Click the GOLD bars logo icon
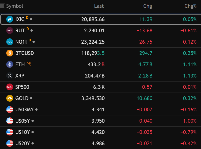 click(10, 98)
